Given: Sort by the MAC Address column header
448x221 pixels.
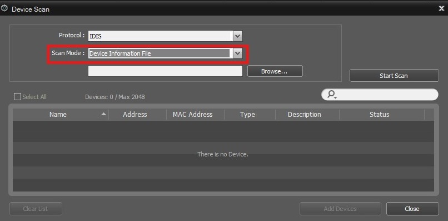Looking at the screenshot, I should pyautogui.click(x=195, y=115).
